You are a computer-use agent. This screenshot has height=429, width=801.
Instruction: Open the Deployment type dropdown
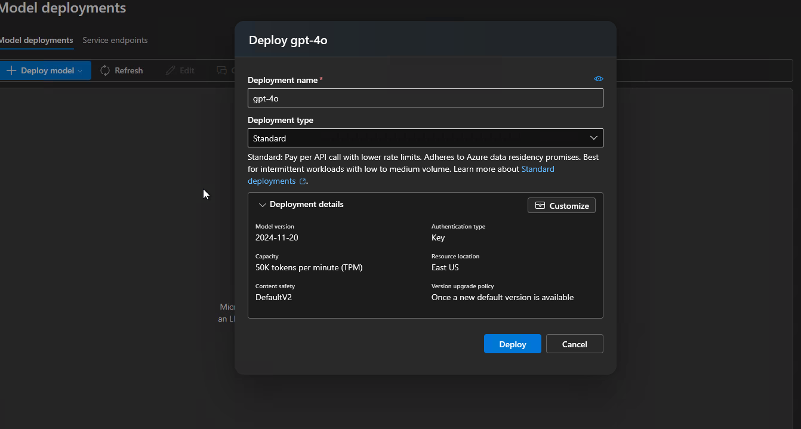click(x=425, y=138)
